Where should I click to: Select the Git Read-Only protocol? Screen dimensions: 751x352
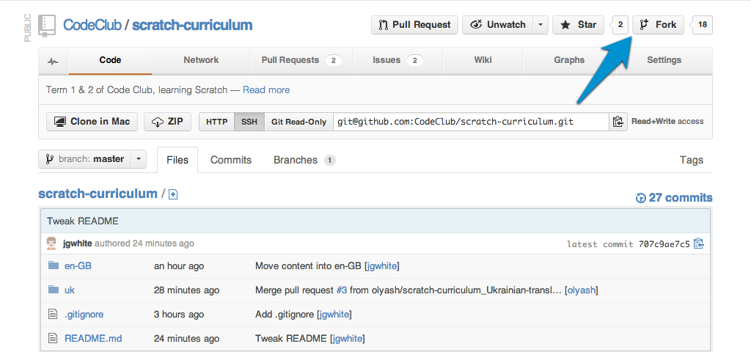[x=299, y=122]
